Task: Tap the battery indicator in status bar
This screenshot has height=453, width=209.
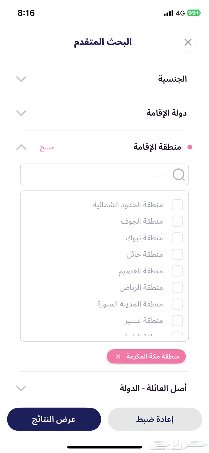Action: [194, 13]
